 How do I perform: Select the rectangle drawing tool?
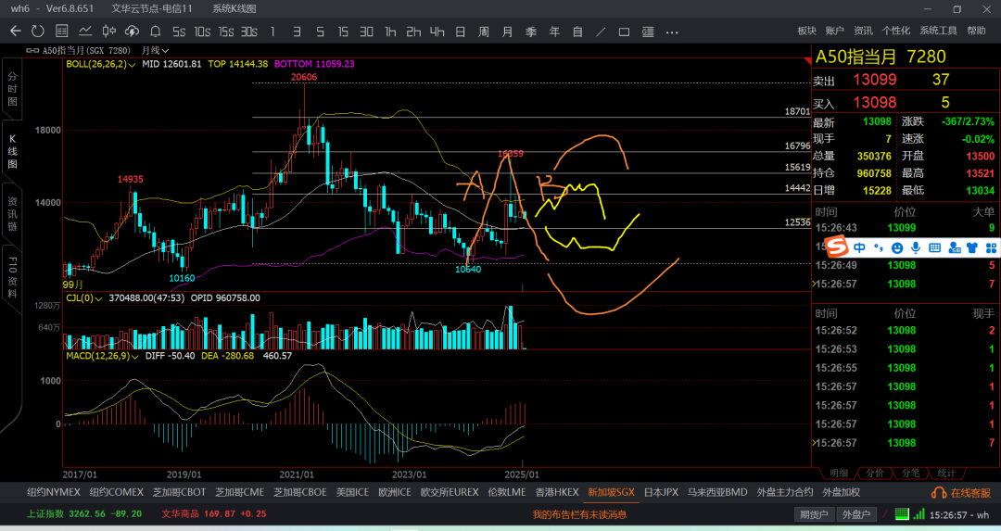624,32
